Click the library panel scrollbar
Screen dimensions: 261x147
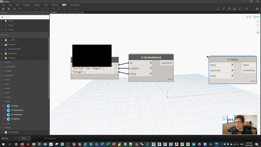(x=49, y=68)
